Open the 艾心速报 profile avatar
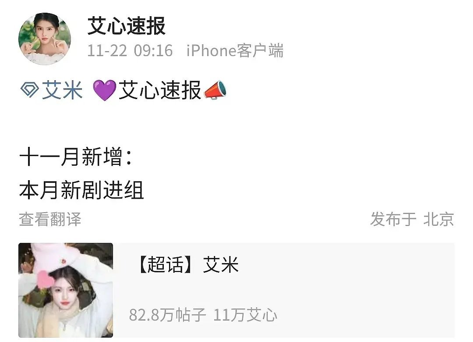 coord(45,39)
